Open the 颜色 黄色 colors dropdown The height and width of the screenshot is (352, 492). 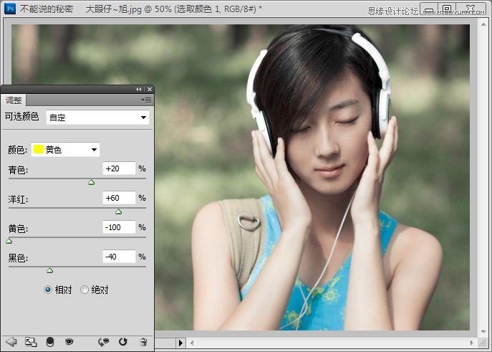tap(66, 149)
